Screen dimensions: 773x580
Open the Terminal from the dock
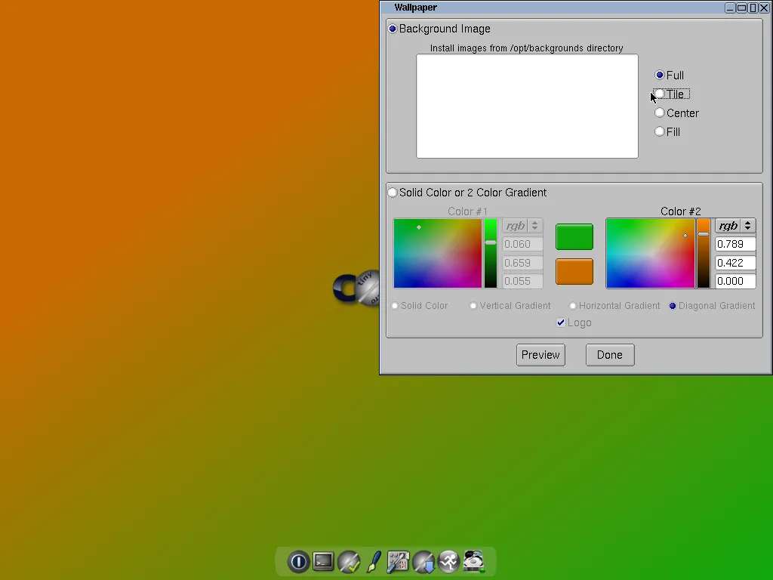pyautogui.click(x=323, y=562)
